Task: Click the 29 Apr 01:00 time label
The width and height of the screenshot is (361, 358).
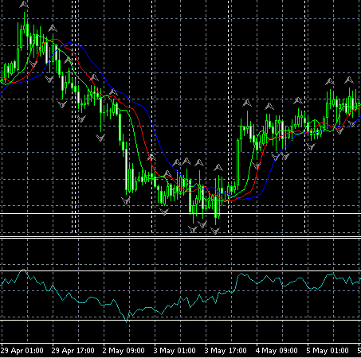Action: pyautogui.click(x=22, y=351)
